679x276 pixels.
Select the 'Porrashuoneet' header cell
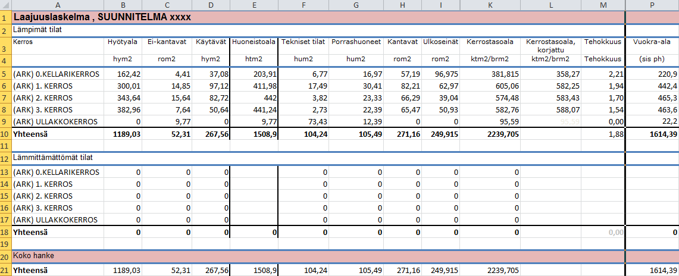coord(356,45)
